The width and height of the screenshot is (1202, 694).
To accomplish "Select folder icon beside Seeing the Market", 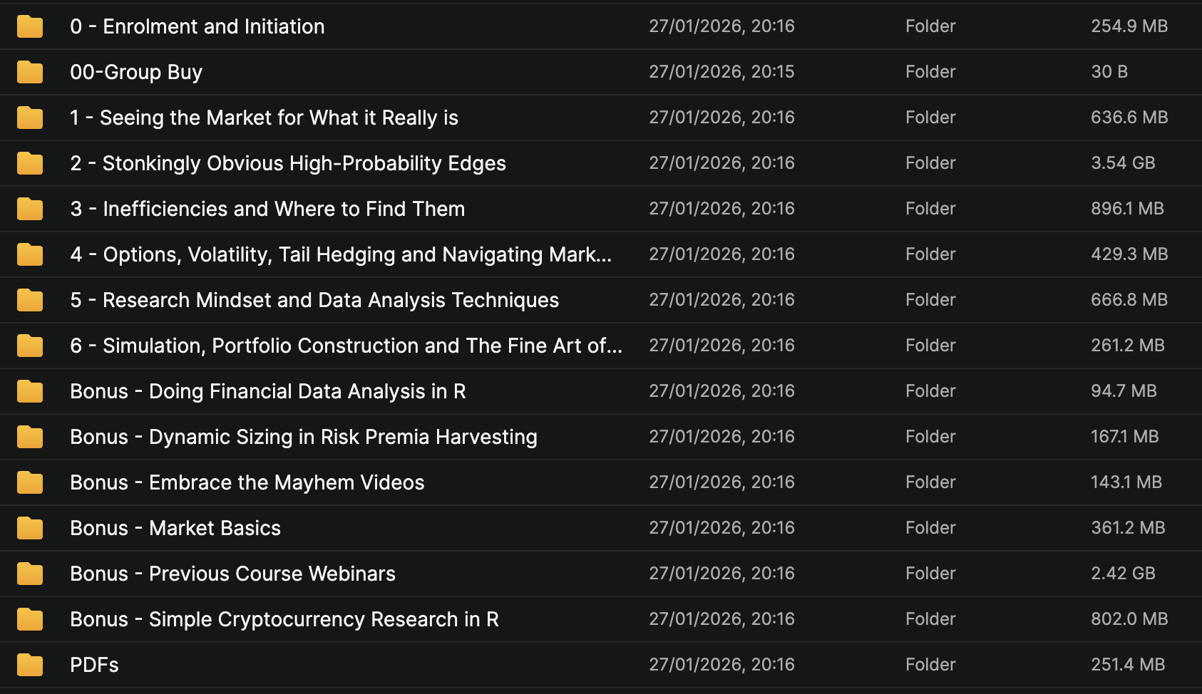I will (30, 118).
